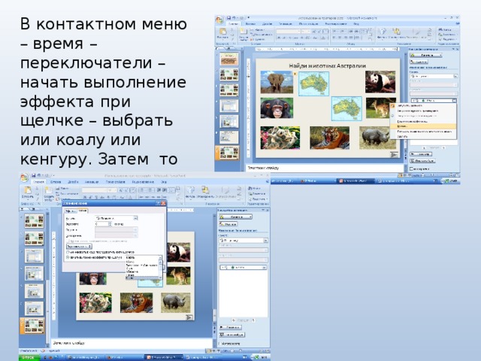Screen dimensions: 481x361
Task: Open Анимация tab in upper screenshot's ribbon
Action: (286, 24)
